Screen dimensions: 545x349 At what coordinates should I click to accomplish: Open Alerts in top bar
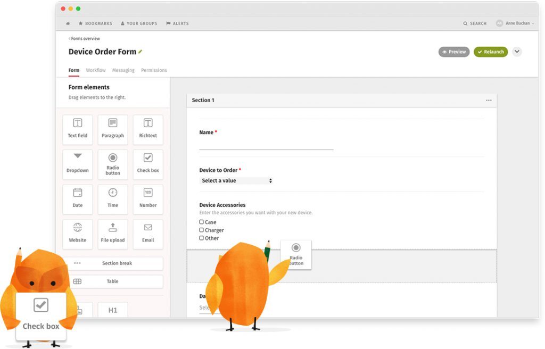coord(177,23)
